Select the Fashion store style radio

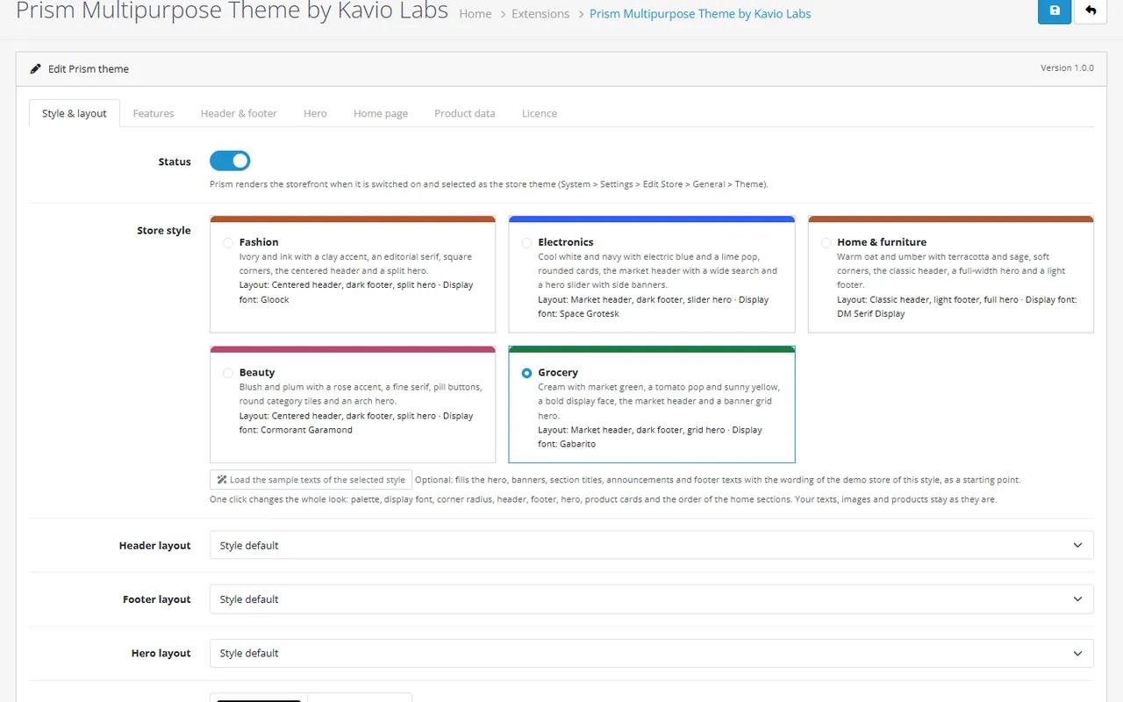(228, 242)
